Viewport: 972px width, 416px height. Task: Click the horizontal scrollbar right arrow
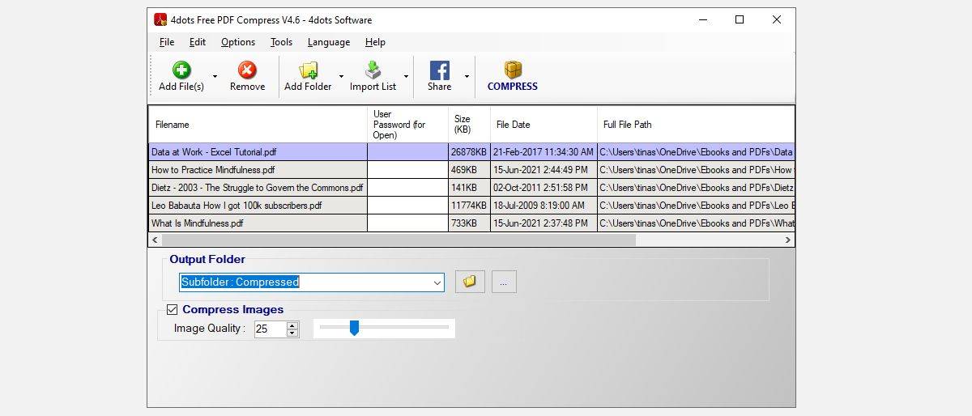coord(787,240)
